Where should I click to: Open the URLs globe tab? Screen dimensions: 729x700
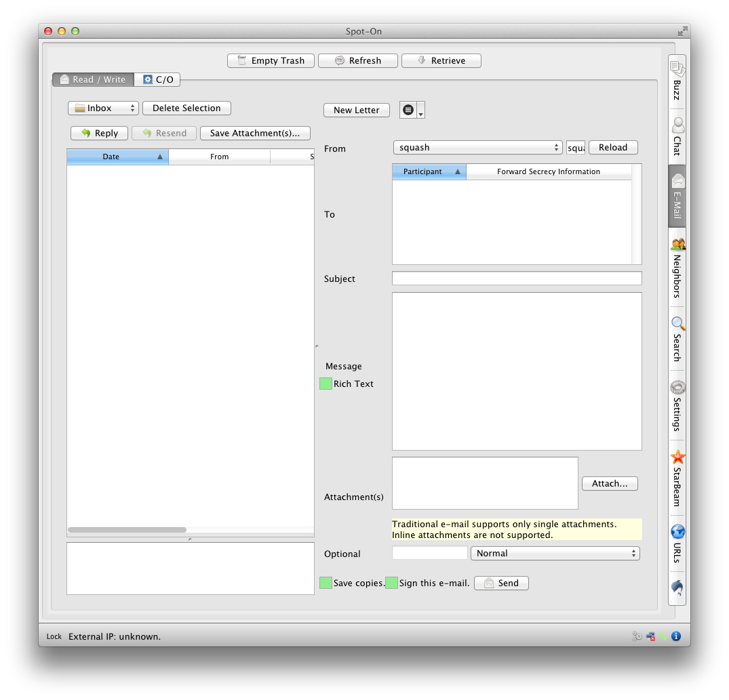677,543
